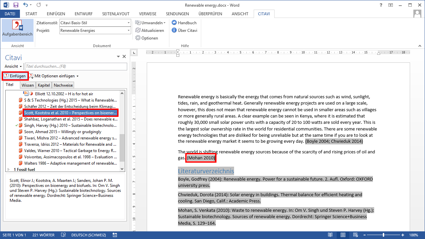Expand the 1 Fossil fuel category

click(9, 169)
